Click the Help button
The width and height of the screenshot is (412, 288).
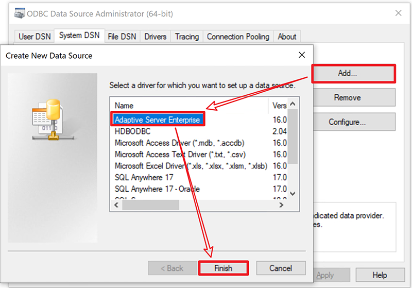tap(380, 276)
